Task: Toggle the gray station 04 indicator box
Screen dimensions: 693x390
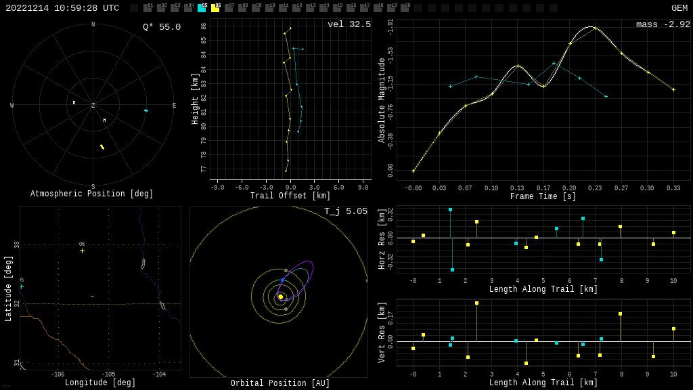Action: (x=188, y=8)
